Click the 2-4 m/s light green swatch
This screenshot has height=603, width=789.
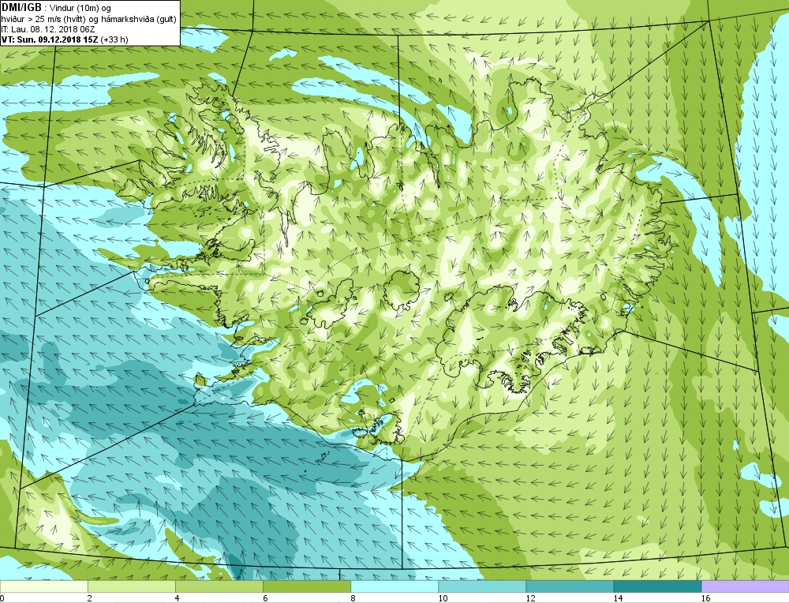pos(131,586)
